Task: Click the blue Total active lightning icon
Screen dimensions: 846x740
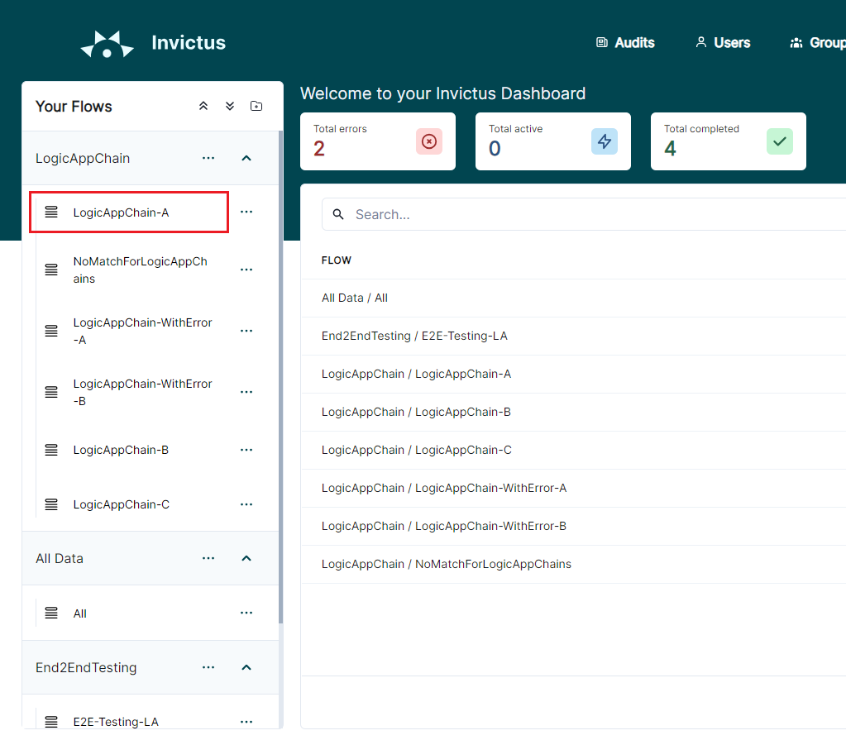Action: click(605, 141)
